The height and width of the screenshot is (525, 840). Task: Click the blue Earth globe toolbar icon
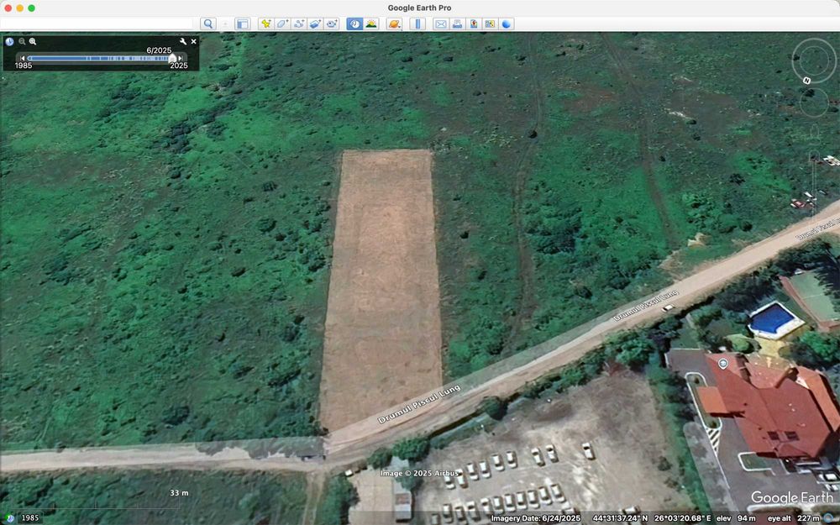point(507,24)
